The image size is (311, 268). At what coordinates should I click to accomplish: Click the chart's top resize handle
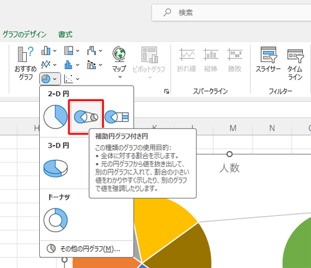(230, 154)
